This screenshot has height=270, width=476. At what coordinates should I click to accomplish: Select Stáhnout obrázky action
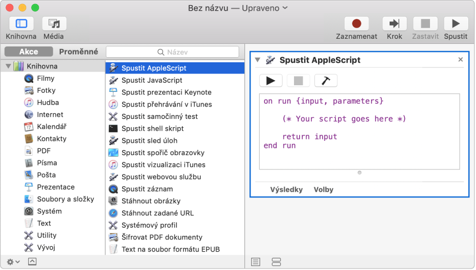tap(175, 202)
